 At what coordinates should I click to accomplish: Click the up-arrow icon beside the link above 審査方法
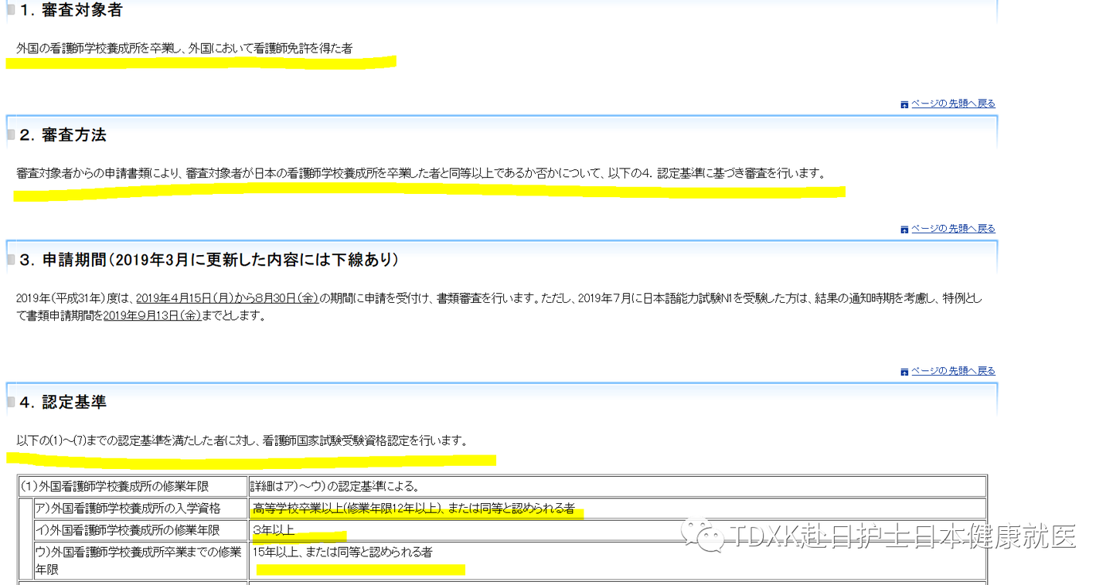904,104
